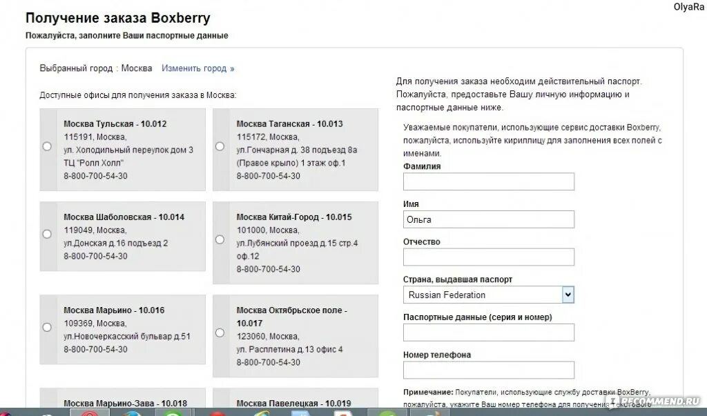Select the Москва Таганская - 10.013 office radio button
The width and height of the screenshot is (707, 416).
[220, 146]
